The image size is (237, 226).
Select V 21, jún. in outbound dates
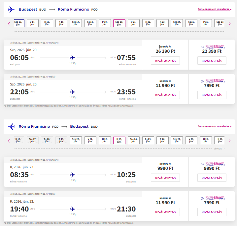tap(133, 23)
